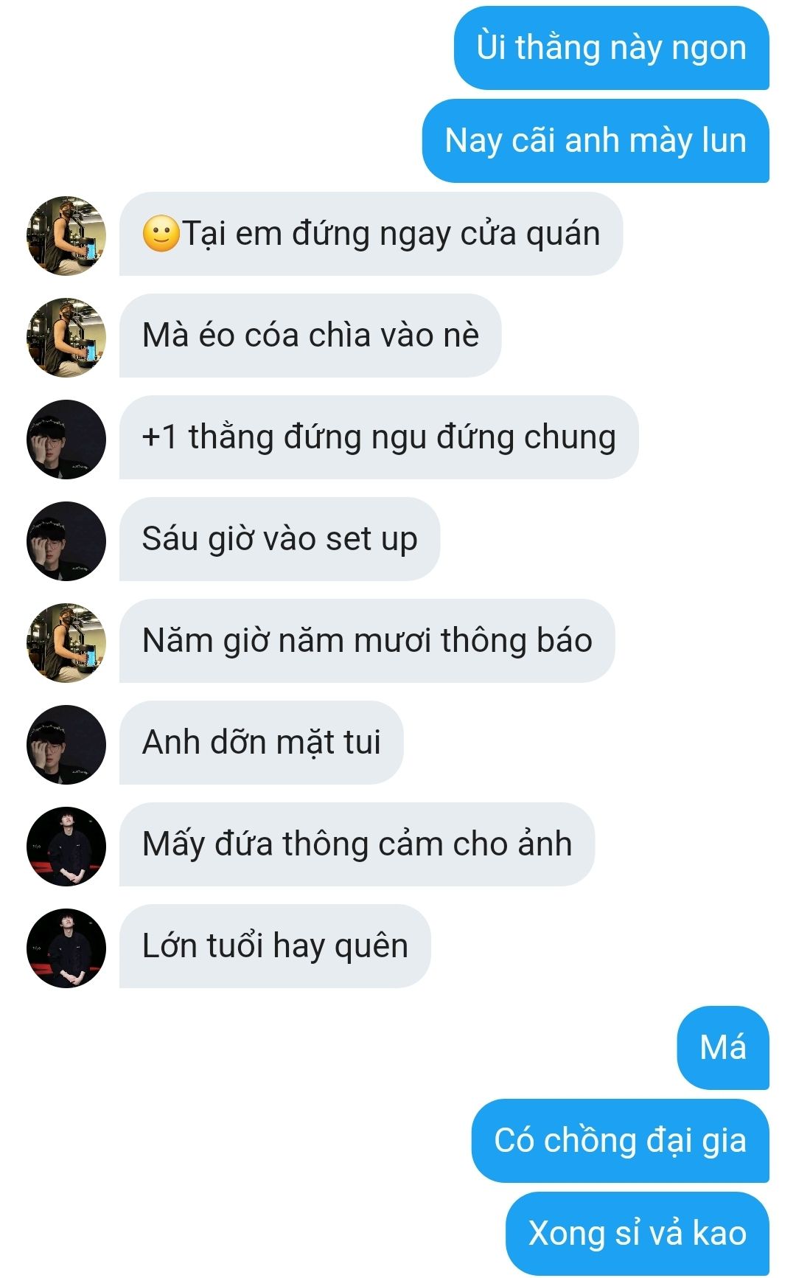Tap avatar beside "Tại em đứng ngay cửa quán"
The height and width of the screenshot is (1278, 796).
click(66, 236)
